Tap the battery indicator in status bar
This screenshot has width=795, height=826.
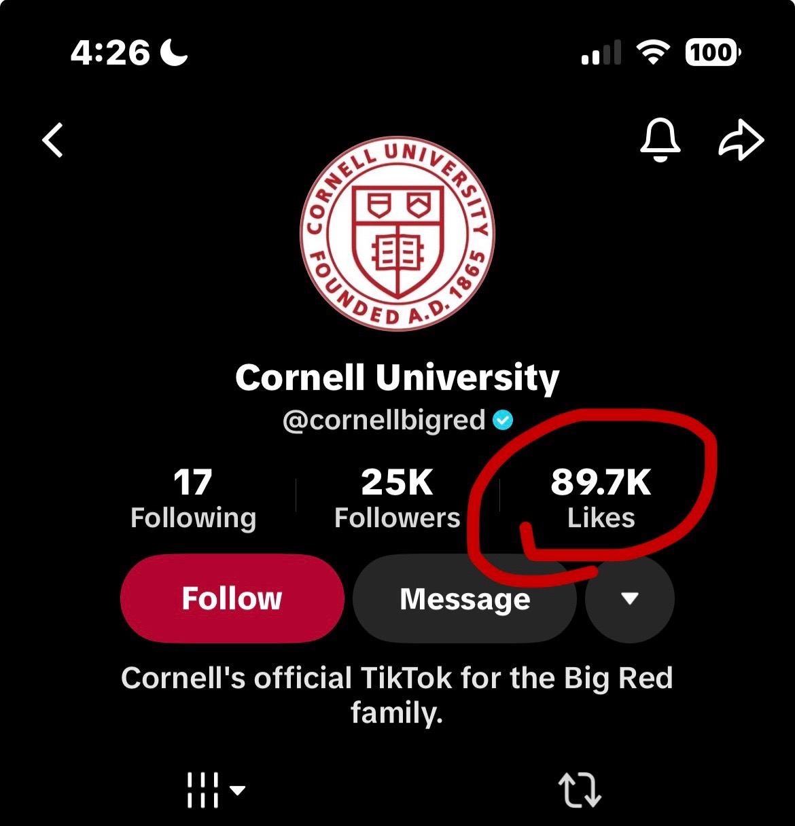coord(713,52)
